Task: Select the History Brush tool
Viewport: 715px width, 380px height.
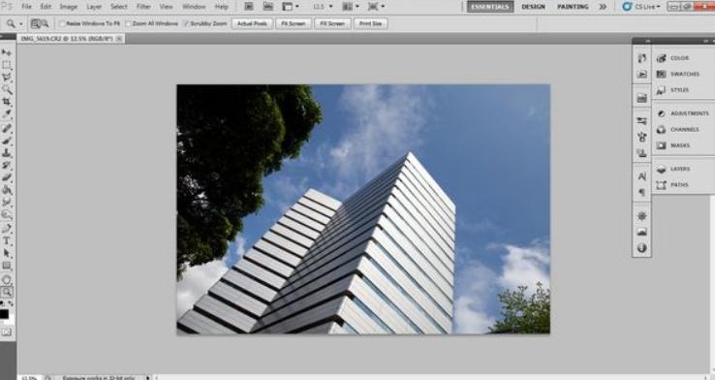Action: 7,165
